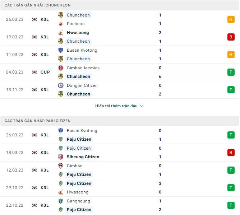Image resolution: width=240 pixels, height=215 pixels.
Task: Click 'Hiển thị thêm trận đấu' link
Action: pos(116,106)
